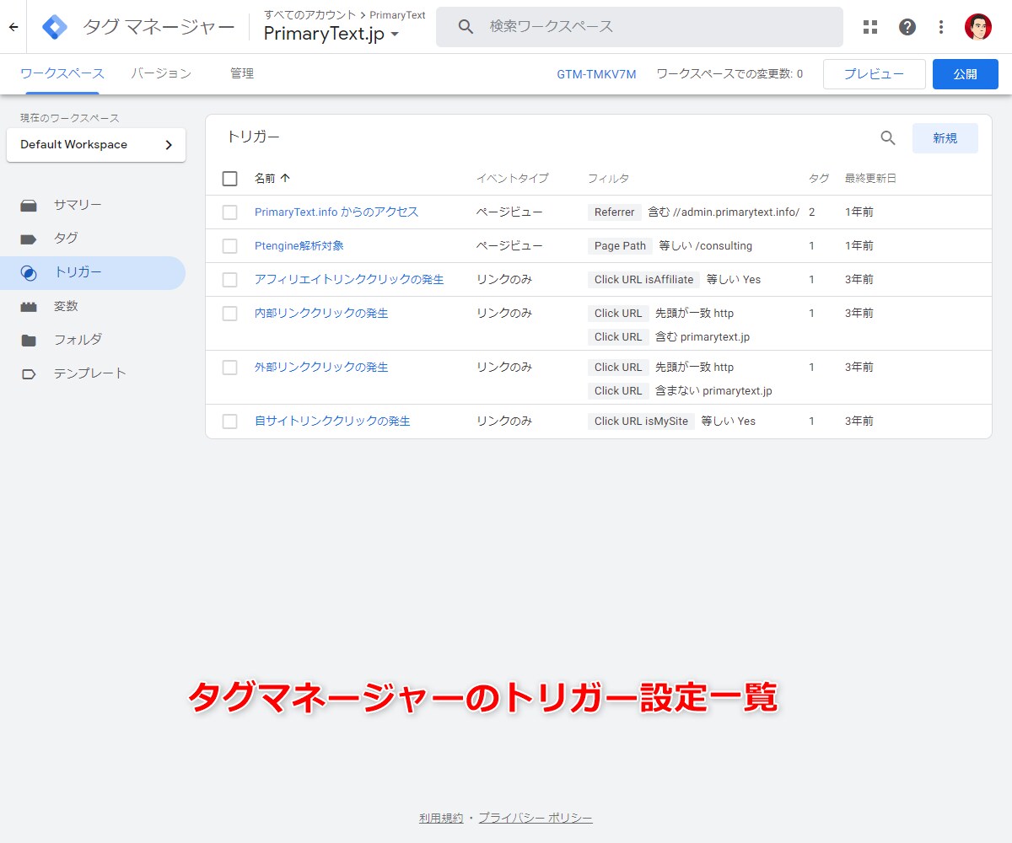Viewport: 1012px width, 843px height.
Task: Switch to the ワークスペース tab
Action: pos(62,73)
